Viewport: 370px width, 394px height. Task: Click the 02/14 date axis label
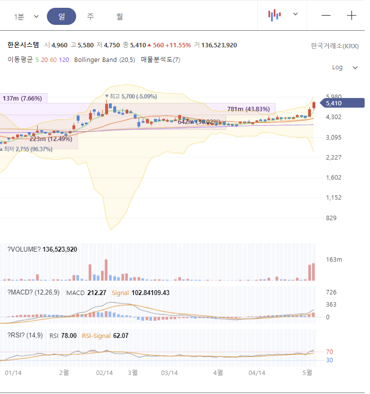(x=104, y=373)
